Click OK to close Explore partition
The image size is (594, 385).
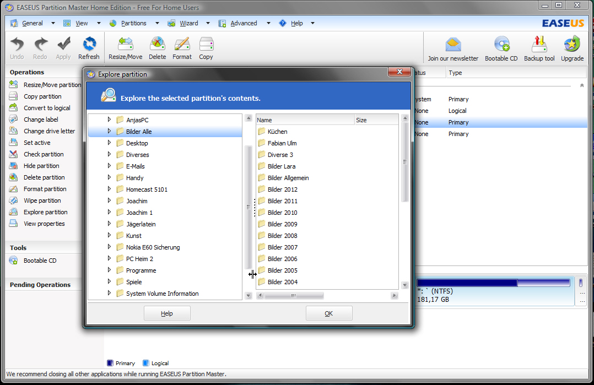click(x=329, y=313)
